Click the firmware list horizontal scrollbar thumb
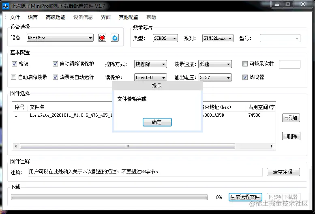 coord(127,146)
